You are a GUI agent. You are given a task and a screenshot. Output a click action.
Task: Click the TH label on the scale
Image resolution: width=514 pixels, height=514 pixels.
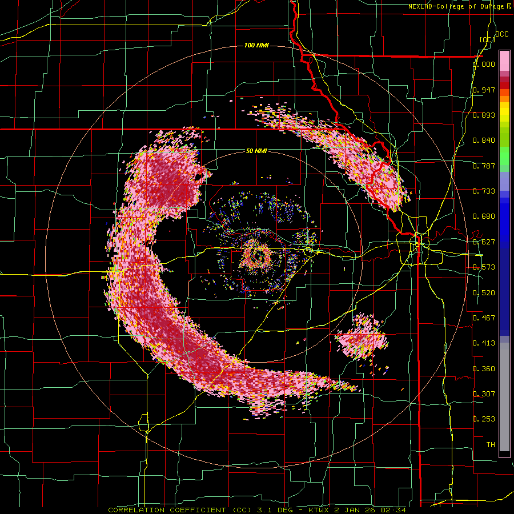pos(491,445)
